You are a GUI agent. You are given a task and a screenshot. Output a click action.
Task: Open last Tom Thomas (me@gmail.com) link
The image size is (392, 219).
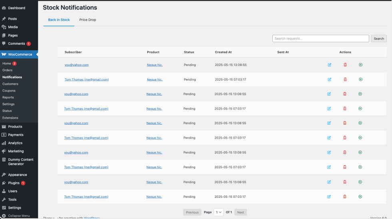pos(86,197)
